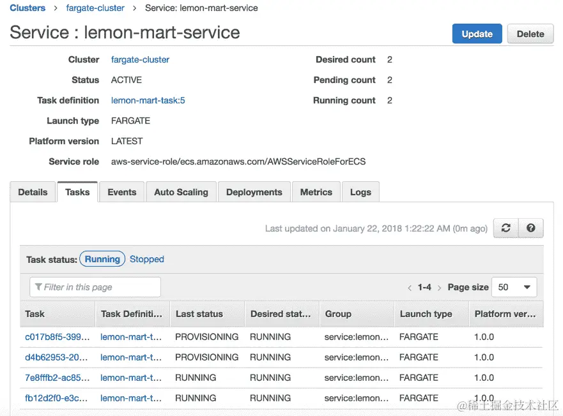
Task: Switch task status to Stopped
Action: [147, 259]
